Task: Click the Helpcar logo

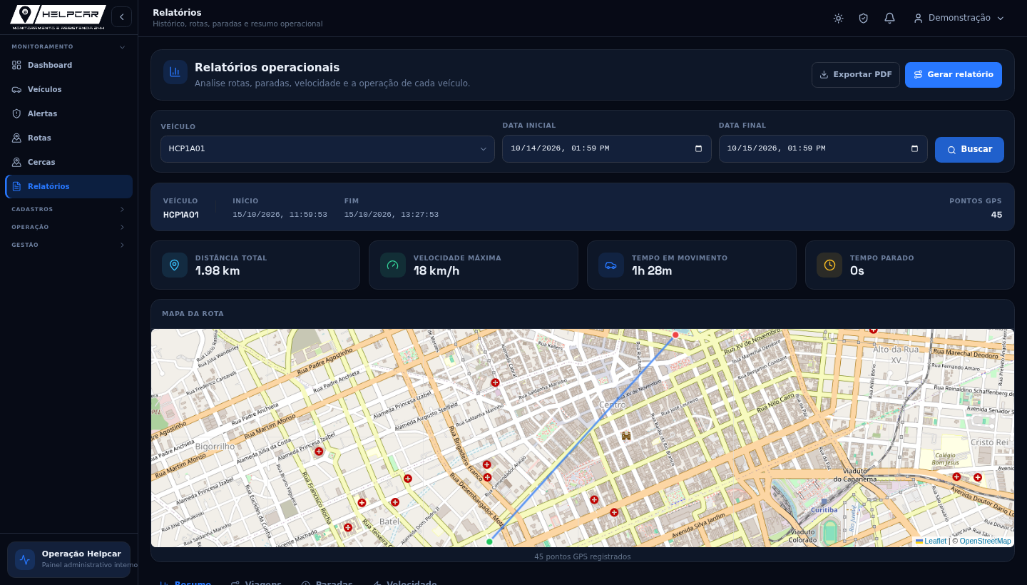Action: pyautogui.click(x=58, y=17)
